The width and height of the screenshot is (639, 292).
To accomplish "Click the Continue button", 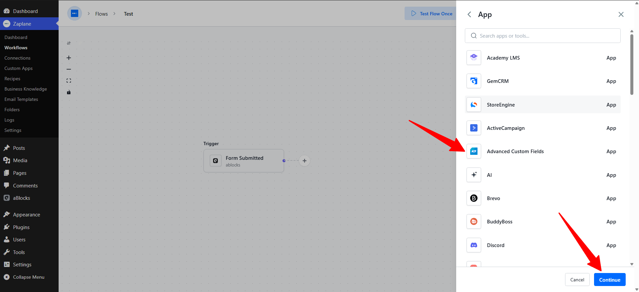I will click(x=610, y=280).
